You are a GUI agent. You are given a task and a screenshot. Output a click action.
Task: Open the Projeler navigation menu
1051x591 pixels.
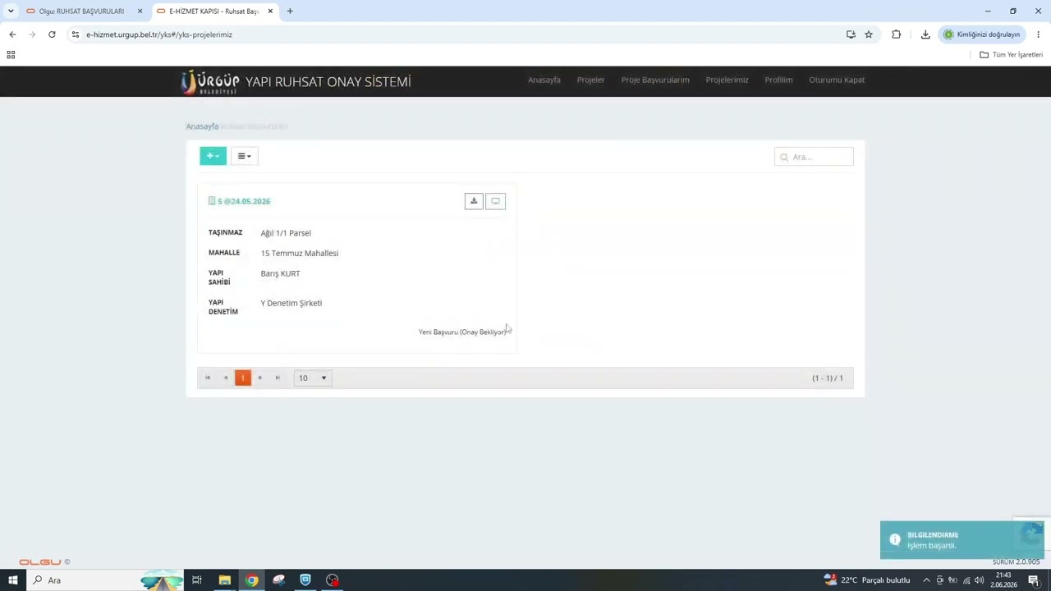(590, 80)
